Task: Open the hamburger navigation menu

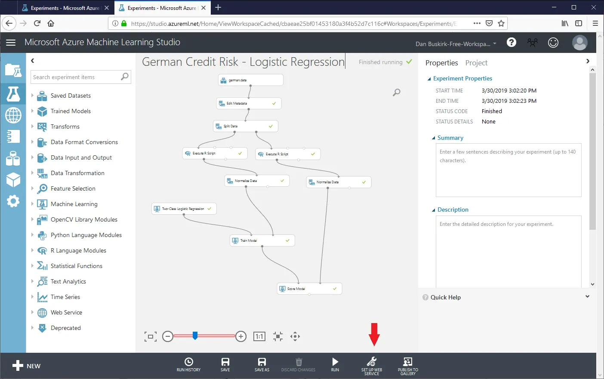Action: pos(11,42)
